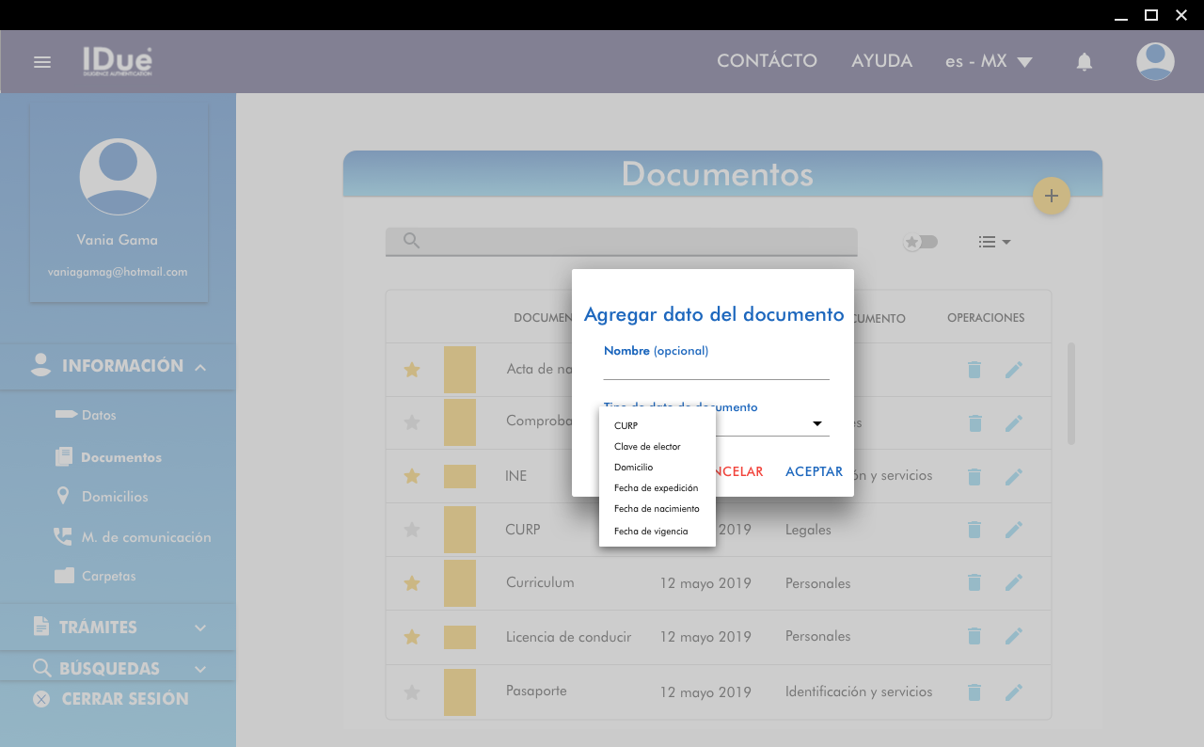Delete the Licencia de conducir document
This screenshot has width=1204, height=747.
point(974,637)
